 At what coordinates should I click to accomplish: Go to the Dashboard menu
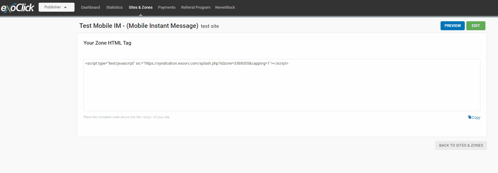(x=90, y=7)
